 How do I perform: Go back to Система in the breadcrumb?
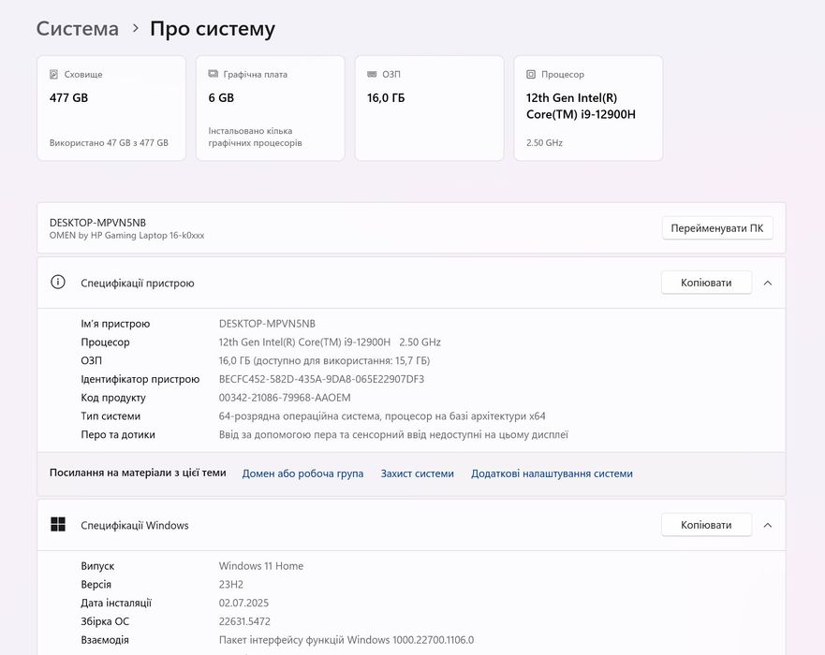point(78,29)
